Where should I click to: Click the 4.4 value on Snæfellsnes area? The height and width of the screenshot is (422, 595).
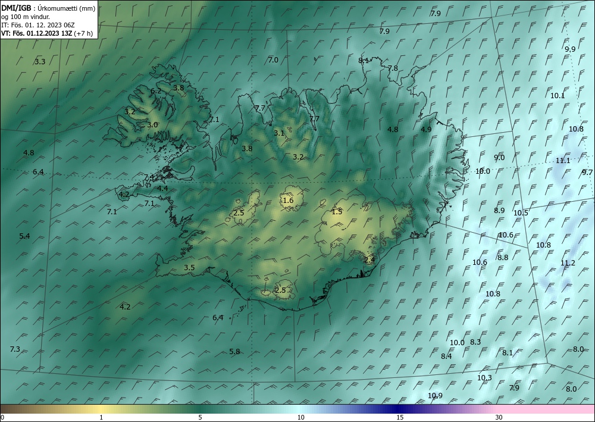tap(163, 188)
